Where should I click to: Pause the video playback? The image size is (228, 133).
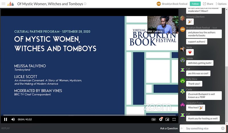coord(5,120)
